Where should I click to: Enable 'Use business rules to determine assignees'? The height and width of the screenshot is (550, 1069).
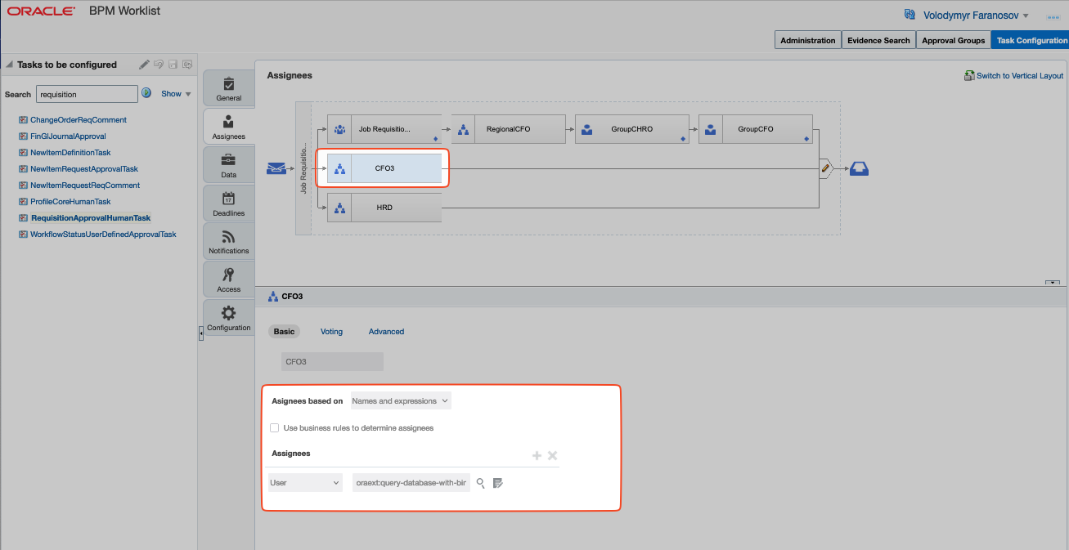(x=275, y=428)
